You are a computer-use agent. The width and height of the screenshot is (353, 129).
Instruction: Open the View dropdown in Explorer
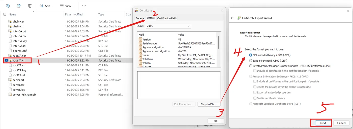(x=67, y=6)
